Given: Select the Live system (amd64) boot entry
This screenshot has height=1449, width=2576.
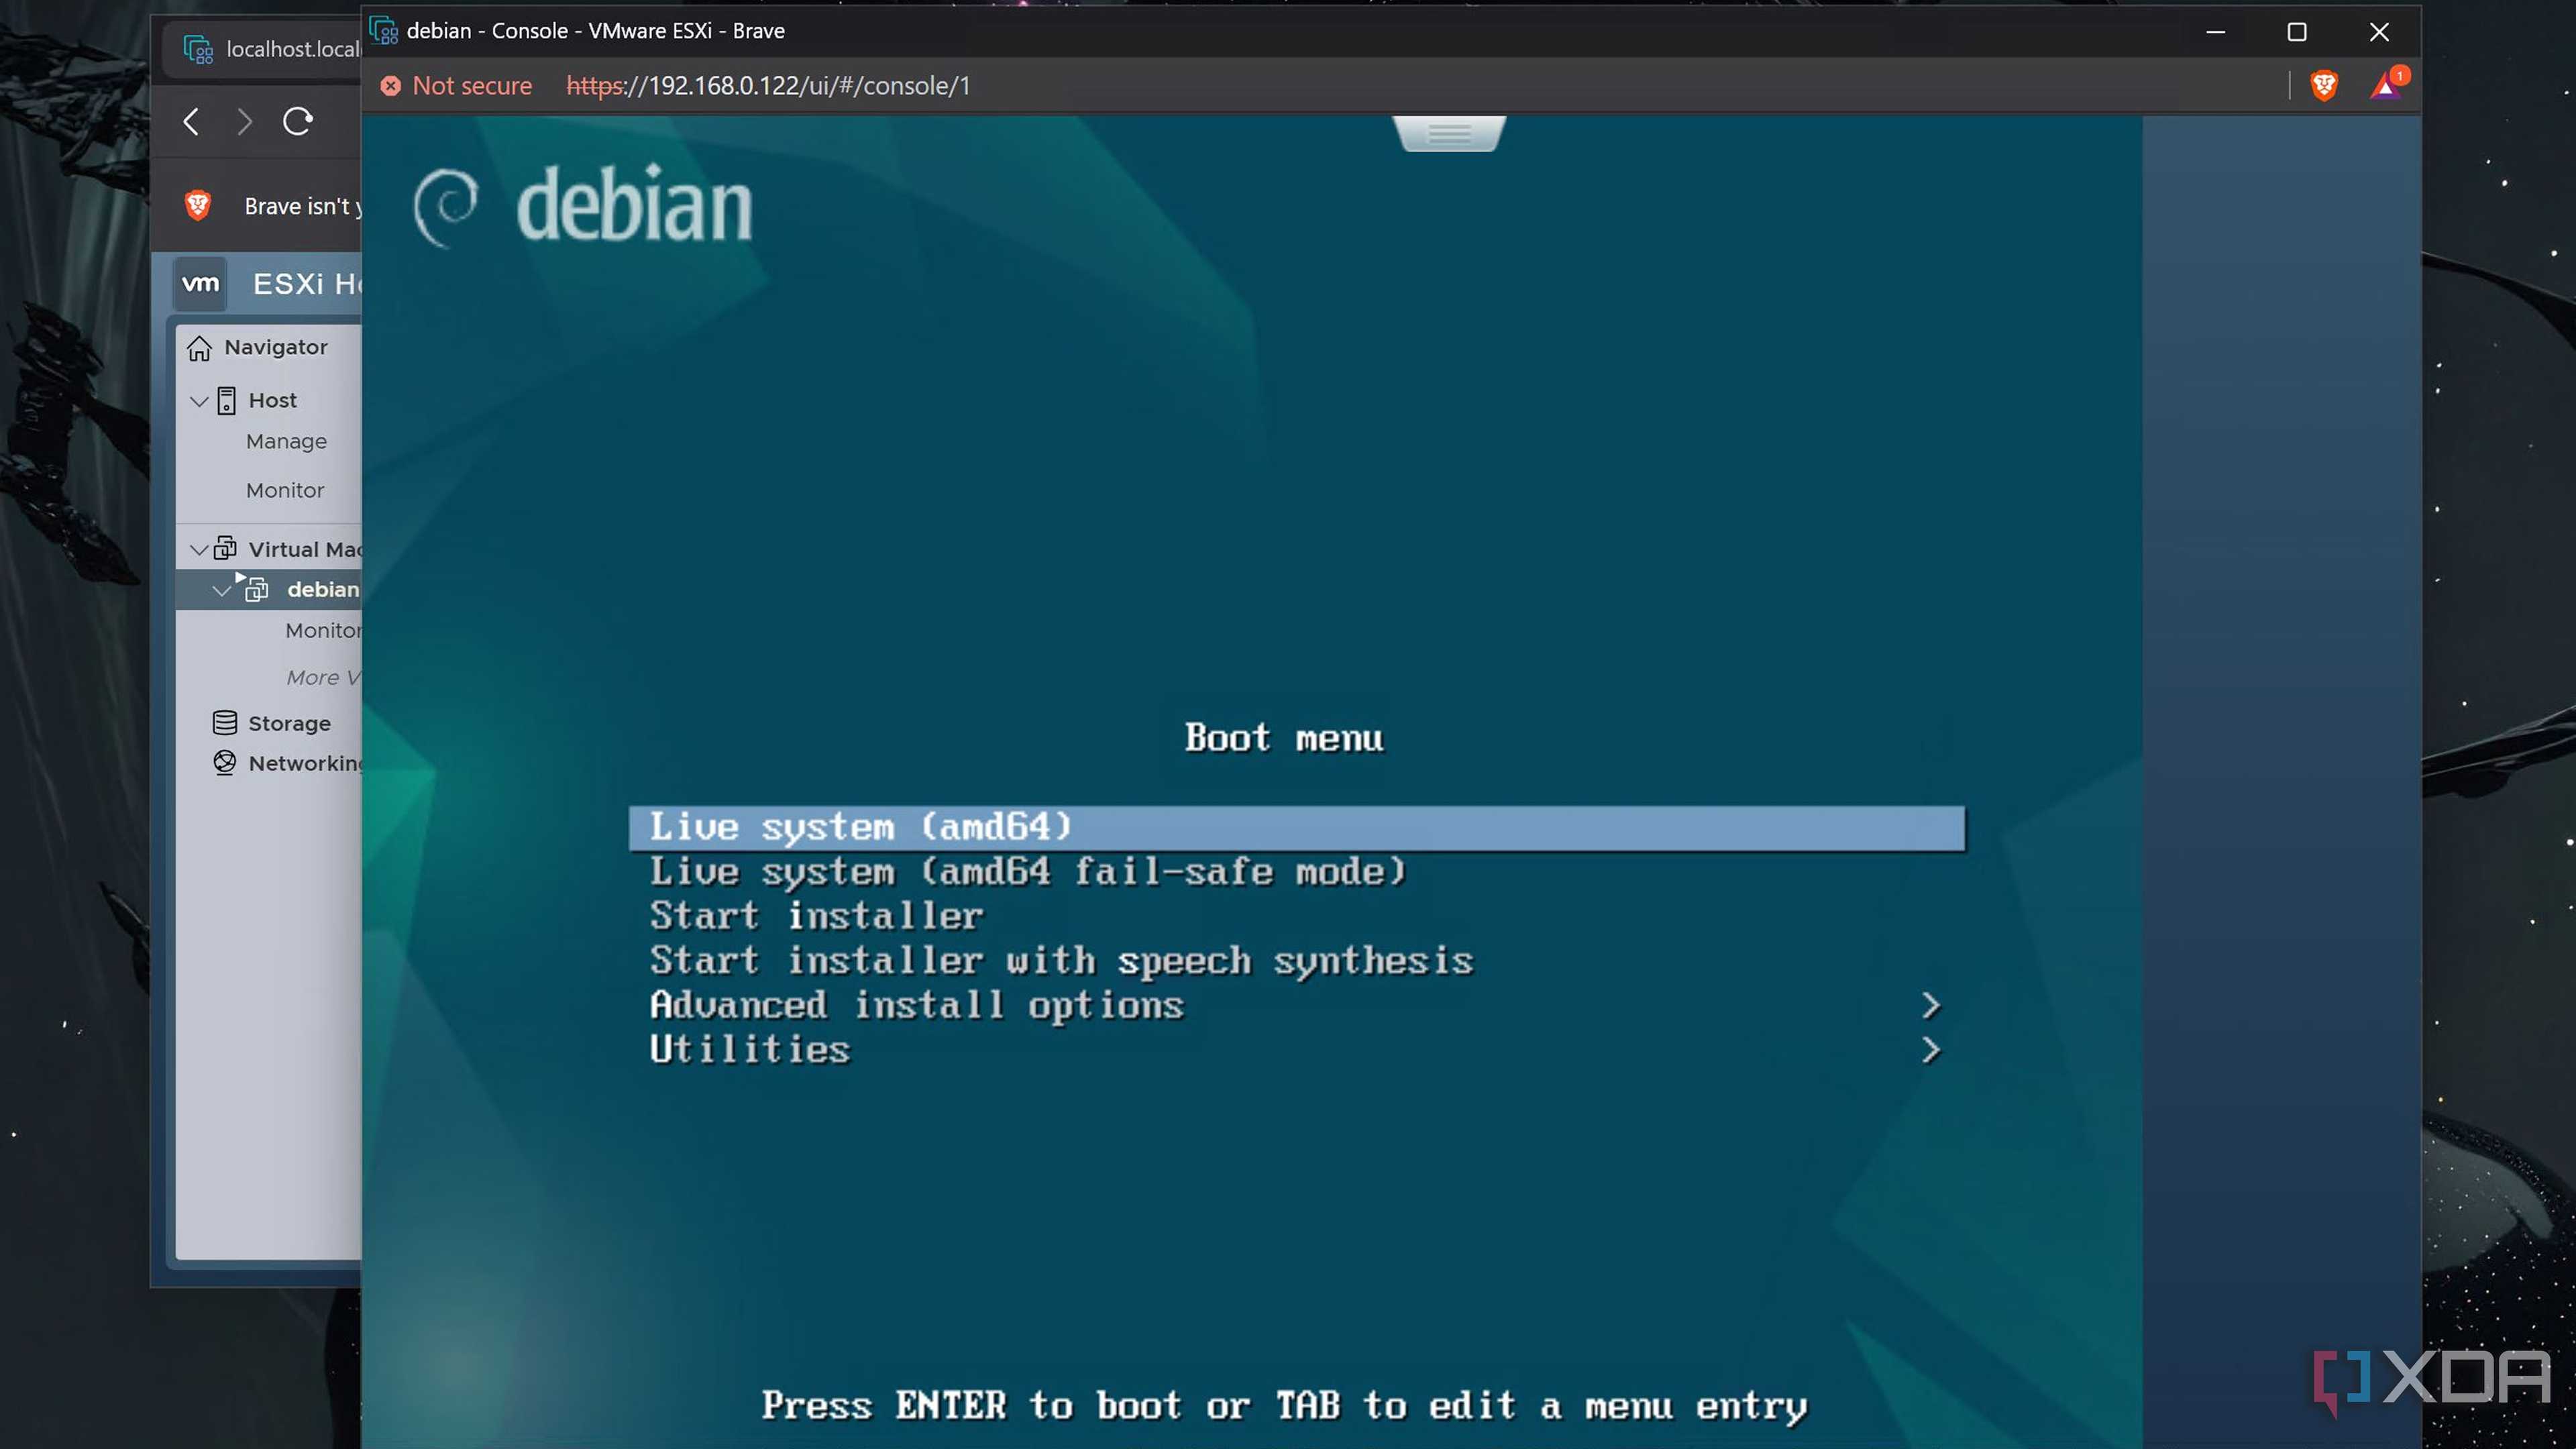Looking at the screenshot, I should click(1297, 827).
